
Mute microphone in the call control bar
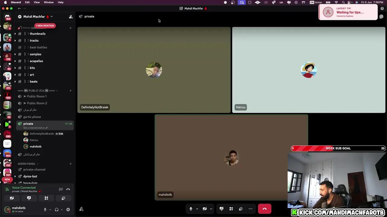click(191, 209)
